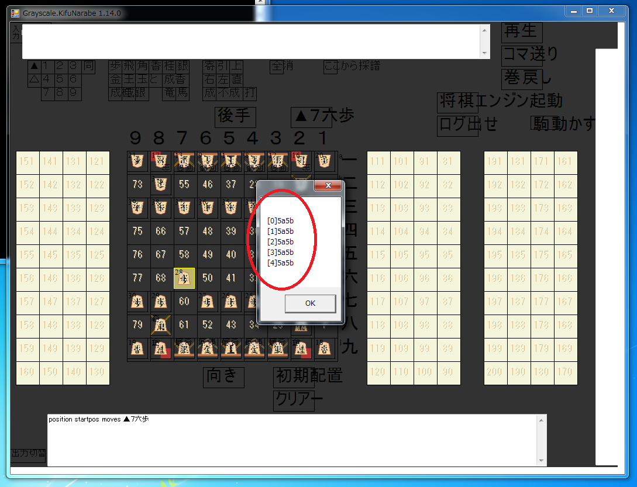
Task: Click the 不成 no-promotion input button
Action: click(x=229, y=93)
